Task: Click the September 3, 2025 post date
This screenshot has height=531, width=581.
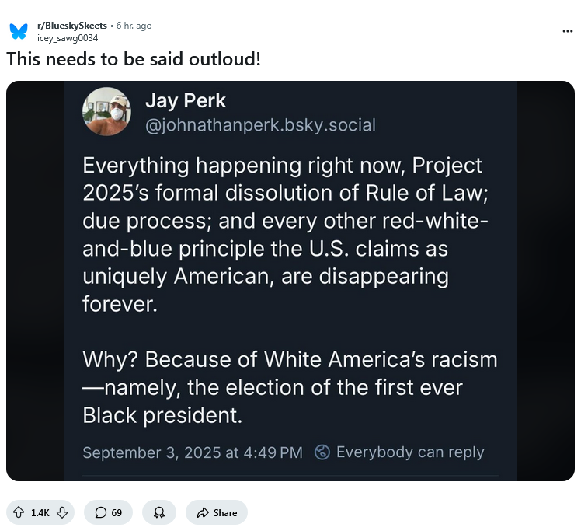Action: [192, 452]
